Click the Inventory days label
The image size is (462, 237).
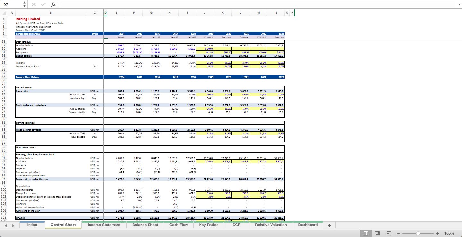78,98
